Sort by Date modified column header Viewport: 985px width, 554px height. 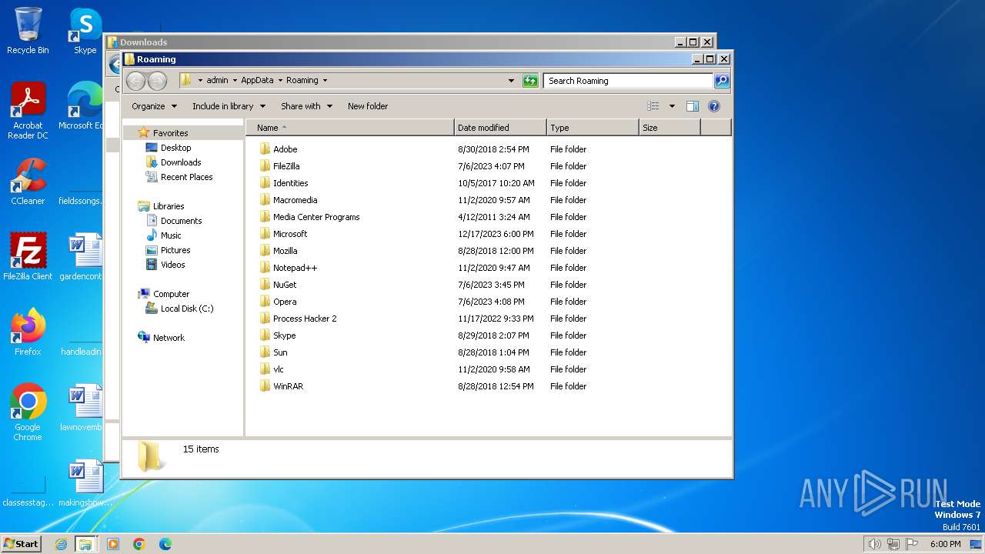coord(500,128)
